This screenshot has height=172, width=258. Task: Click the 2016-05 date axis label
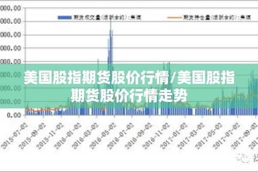pos(103,136)
